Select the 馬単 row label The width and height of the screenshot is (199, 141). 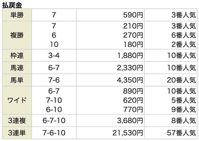pyautogui.click(x=17, y=80)
